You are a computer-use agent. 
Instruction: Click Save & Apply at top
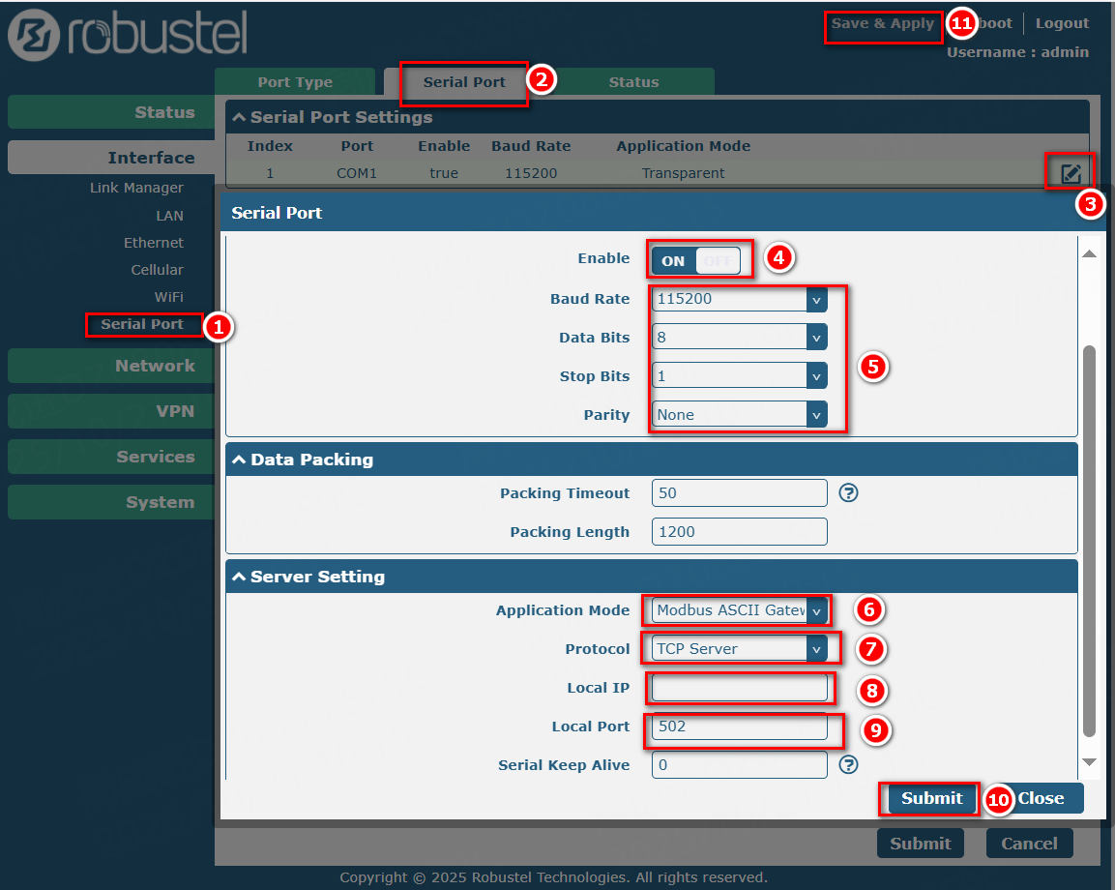(883, 23)
